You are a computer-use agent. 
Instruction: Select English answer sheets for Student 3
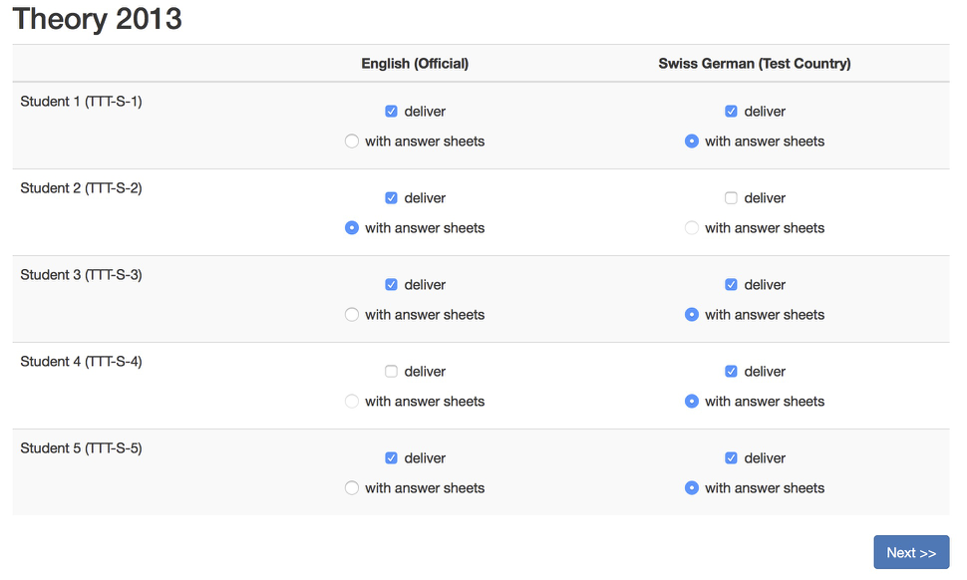[352, 315]
